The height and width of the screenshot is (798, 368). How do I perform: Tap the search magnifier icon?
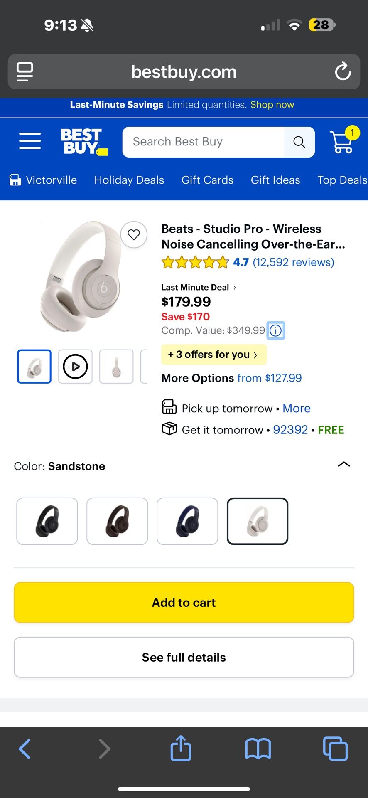(x=299, y=142)
